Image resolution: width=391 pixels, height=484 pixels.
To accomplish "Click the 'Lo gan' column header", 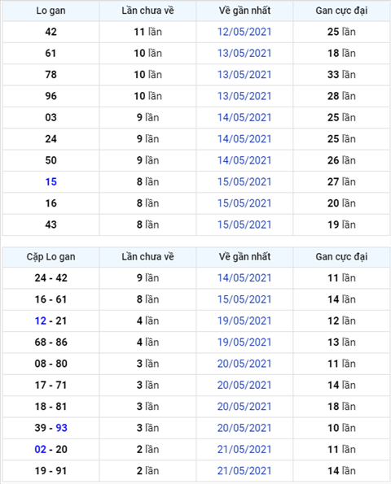I will (51, 11).
